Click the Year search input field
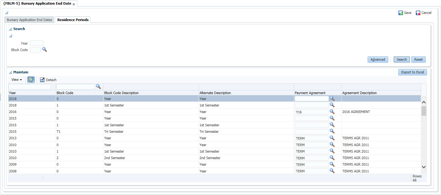The width and height of the screenshot is (441, 195). coord(37,43)
